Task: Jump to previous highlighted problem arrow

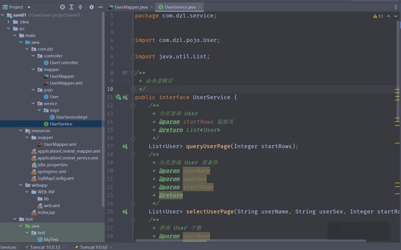Action: [388, 16]
